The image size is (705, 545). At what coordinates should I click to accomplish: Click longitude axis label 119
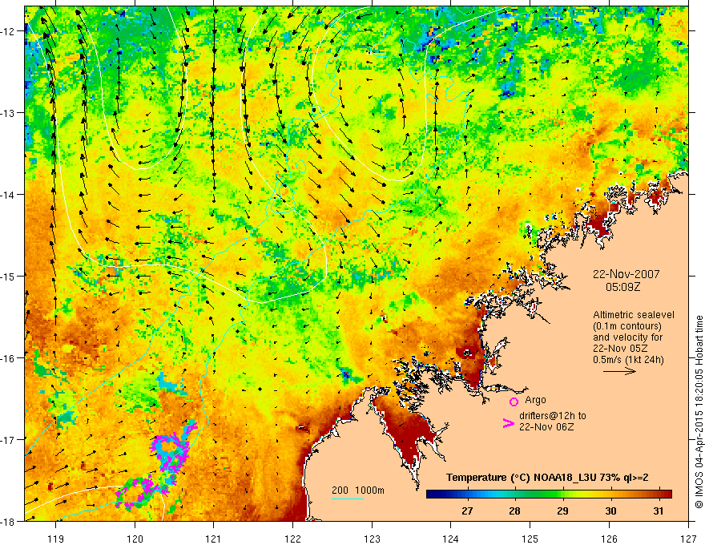(x=56, y=539)
